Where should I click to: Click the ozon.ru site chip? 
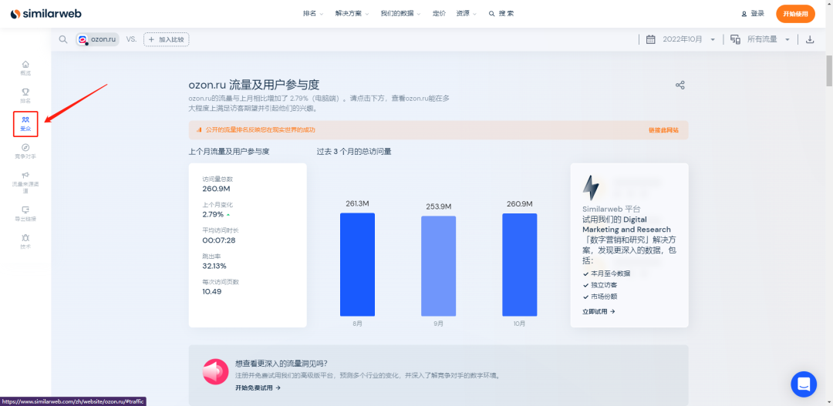click(x=97, y=39)
